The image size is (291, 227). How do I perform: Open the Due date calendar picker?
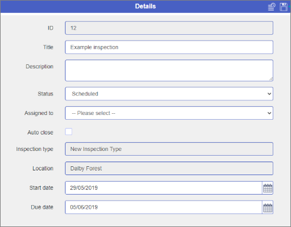coord(267,208)
